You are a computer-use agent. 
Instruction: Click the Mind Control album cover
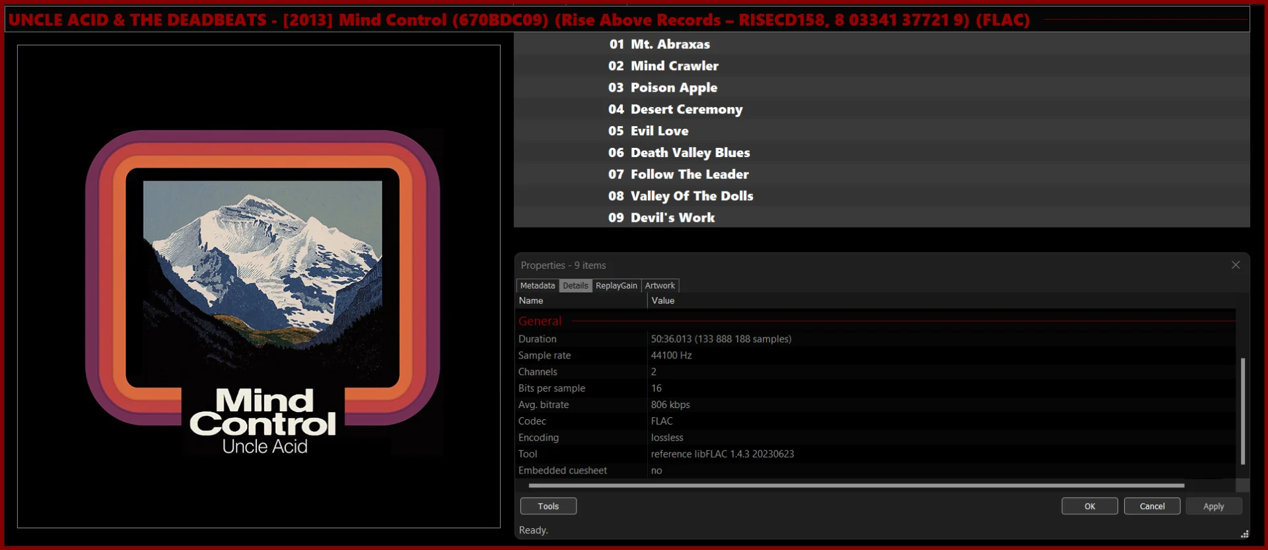pos(259,287)
